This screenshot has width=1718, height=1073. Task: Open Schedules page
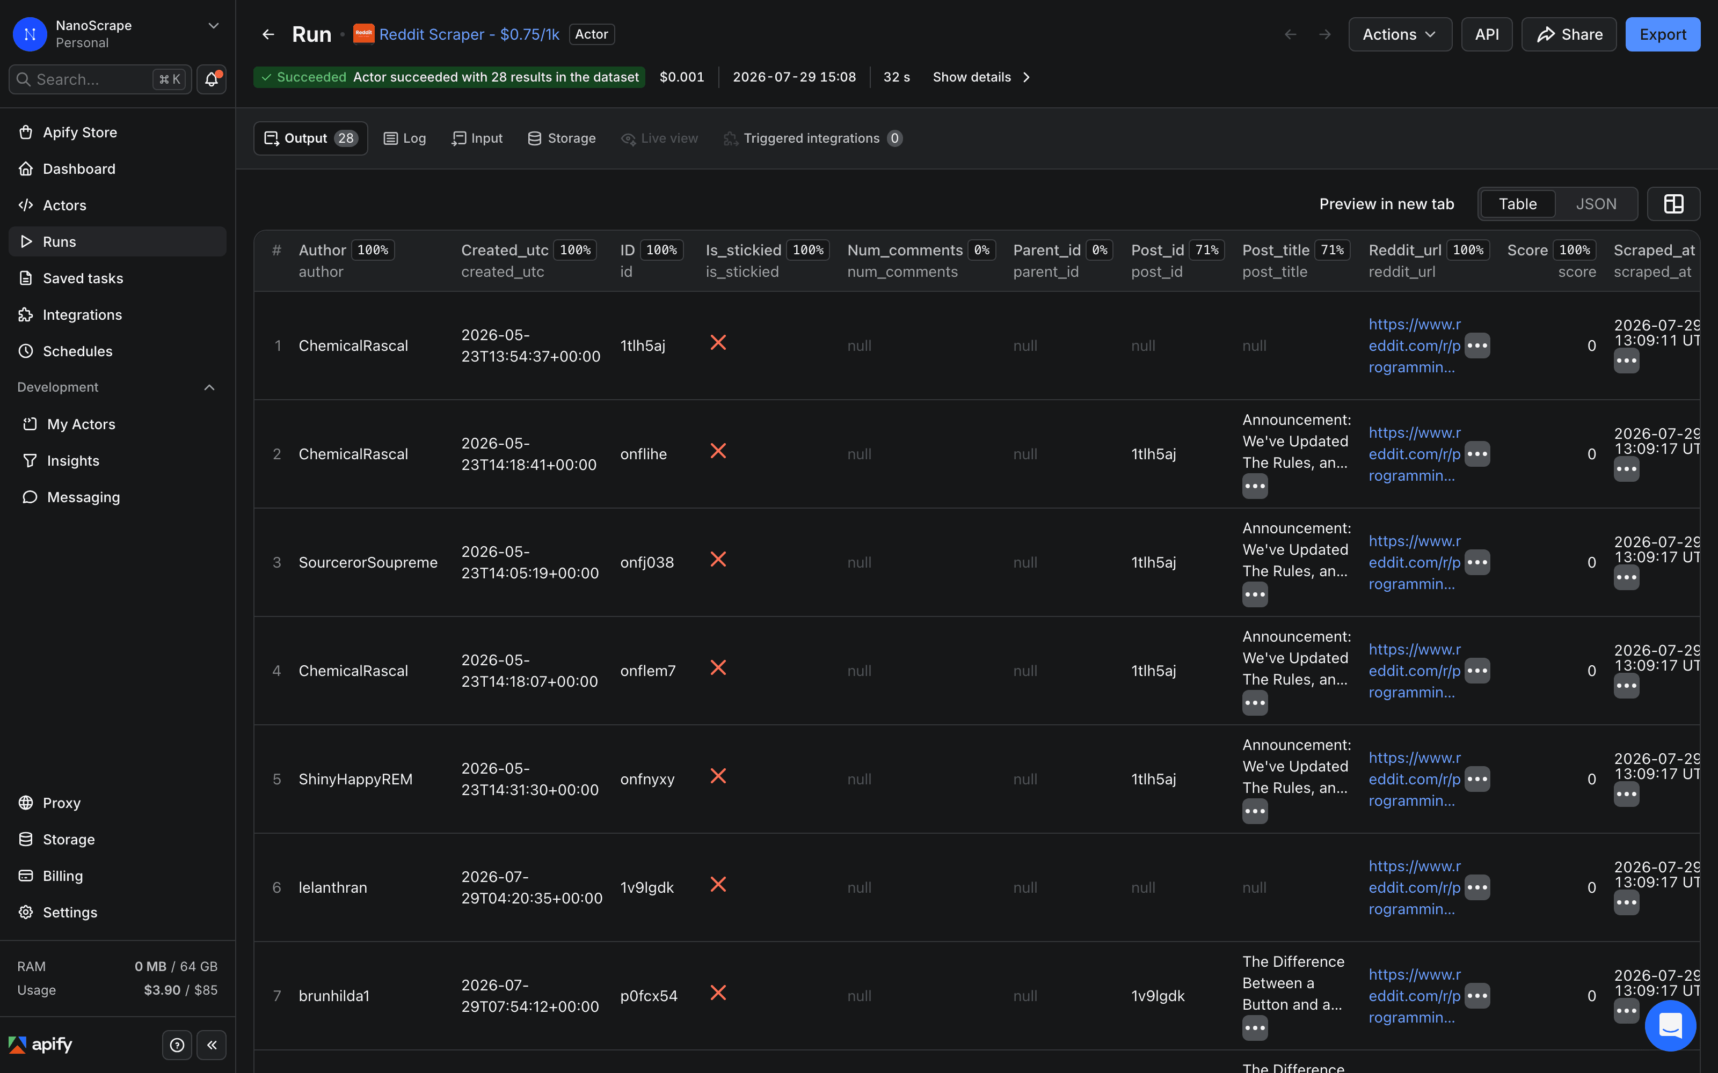point(117,351)
